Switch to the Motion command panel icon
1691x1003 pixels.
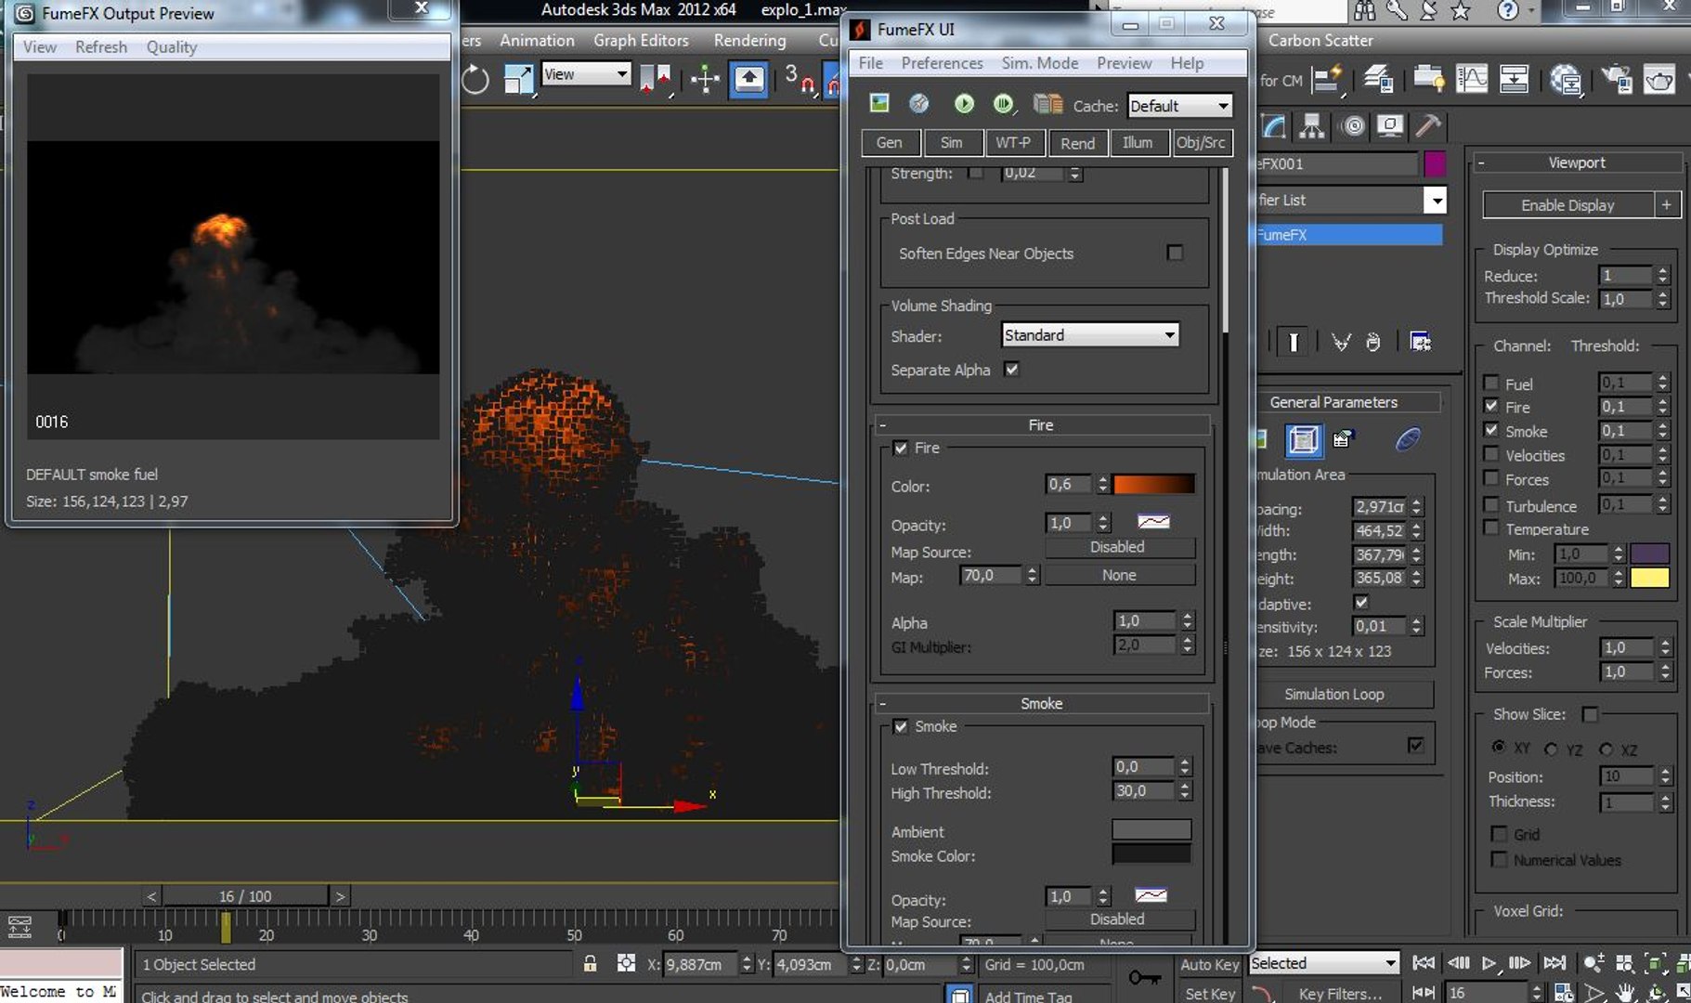1353,125
